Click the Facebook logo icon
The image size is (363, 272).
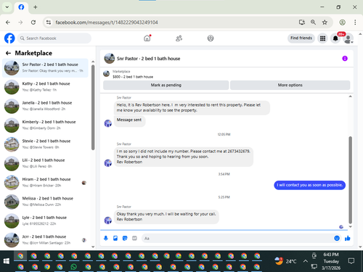tap(9, 38)
